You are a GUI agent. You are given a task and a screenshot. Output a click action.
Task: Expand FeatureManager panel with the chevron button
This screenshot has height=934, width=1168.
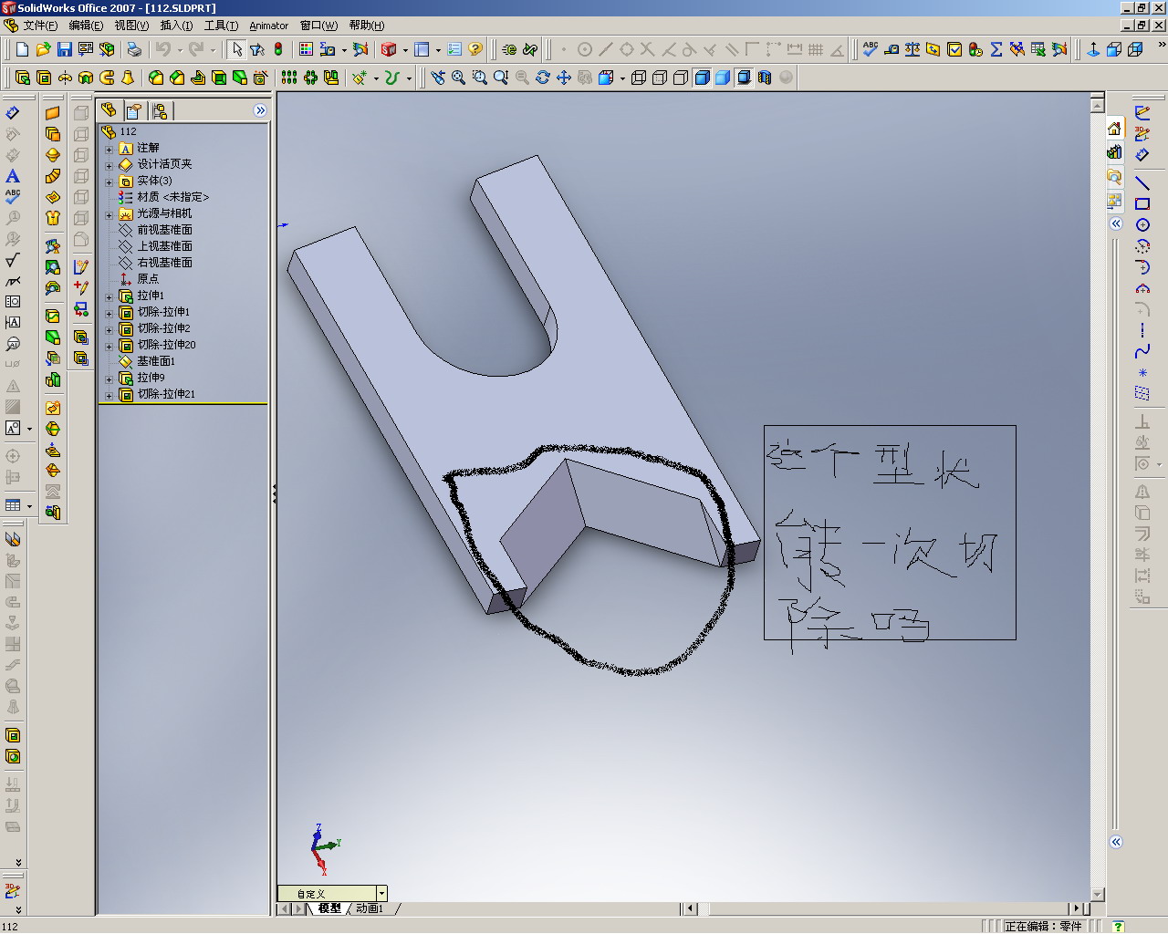(x=260, y=110)
